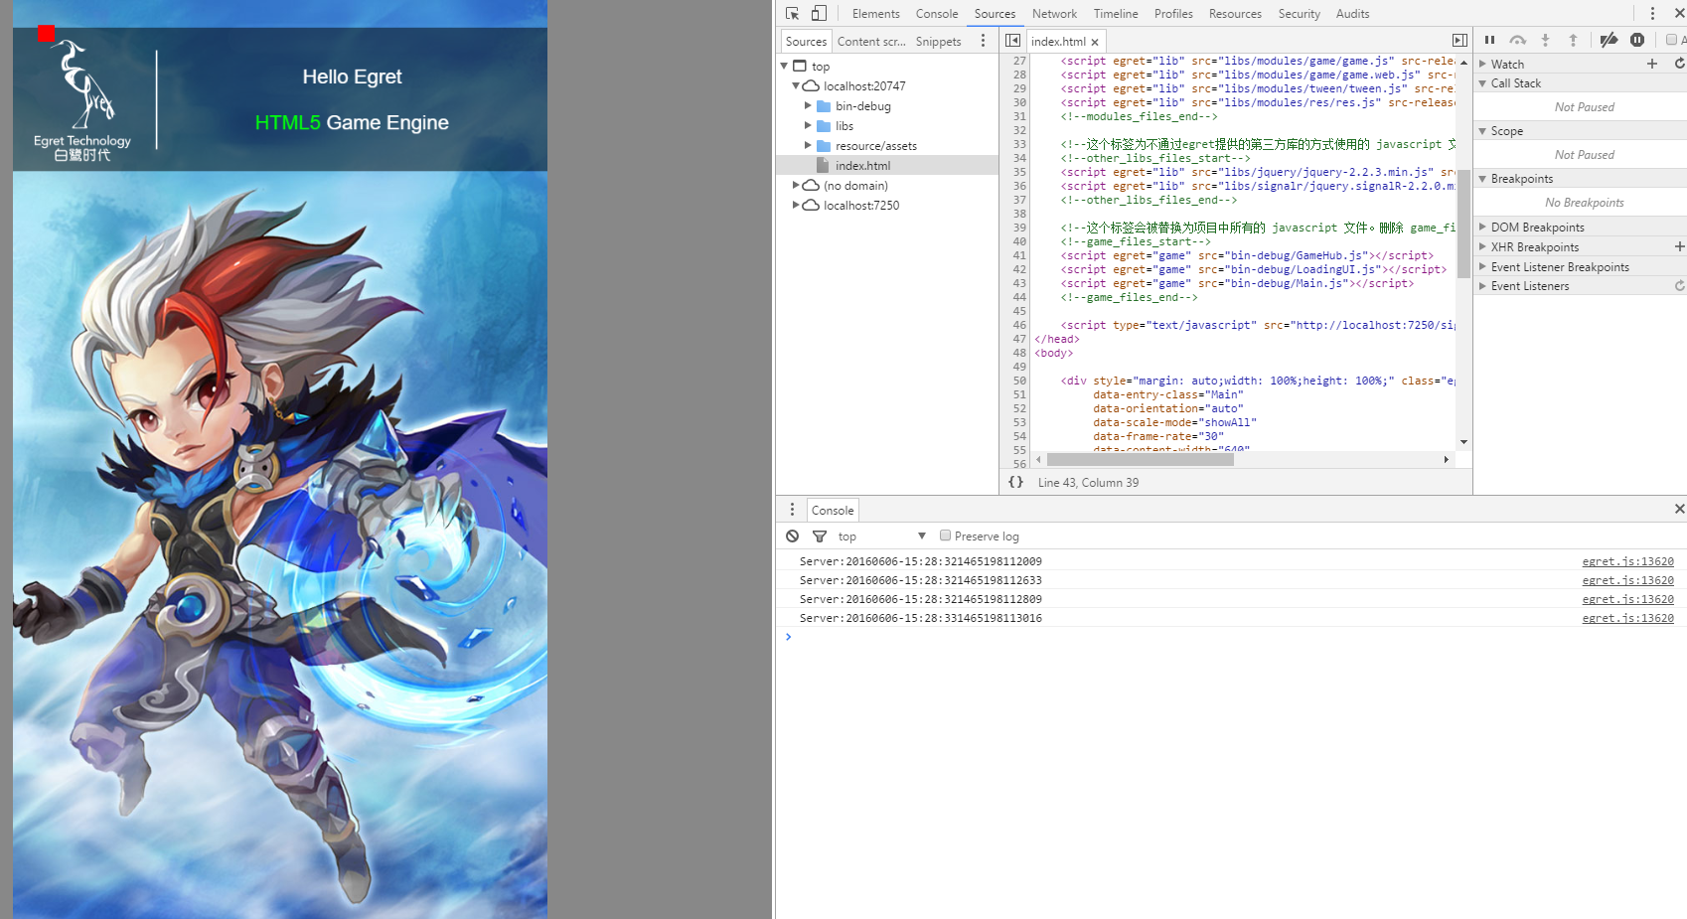Open egret.js:13620 link for log ending 112009
This screenshot has width=1687, height=919.
point(1627,561)
